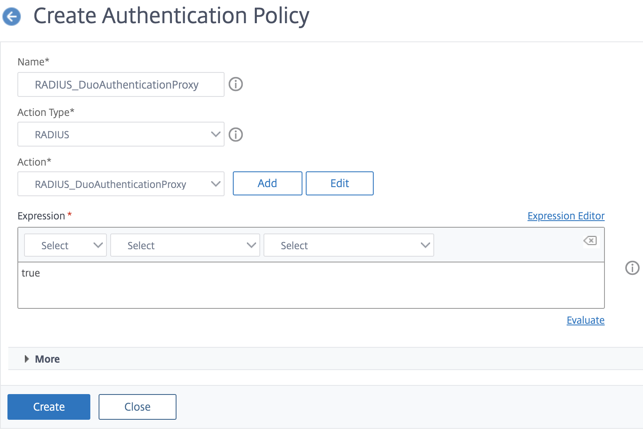
Task: Click the Create button
Action: click(x=48, y=407)
